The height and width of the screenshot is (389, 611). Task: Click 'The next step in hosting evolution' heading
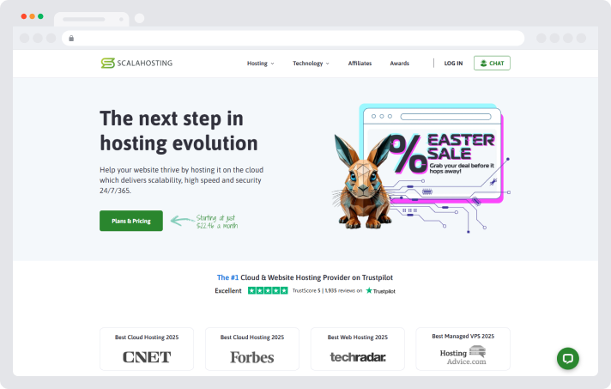(178, 131)
